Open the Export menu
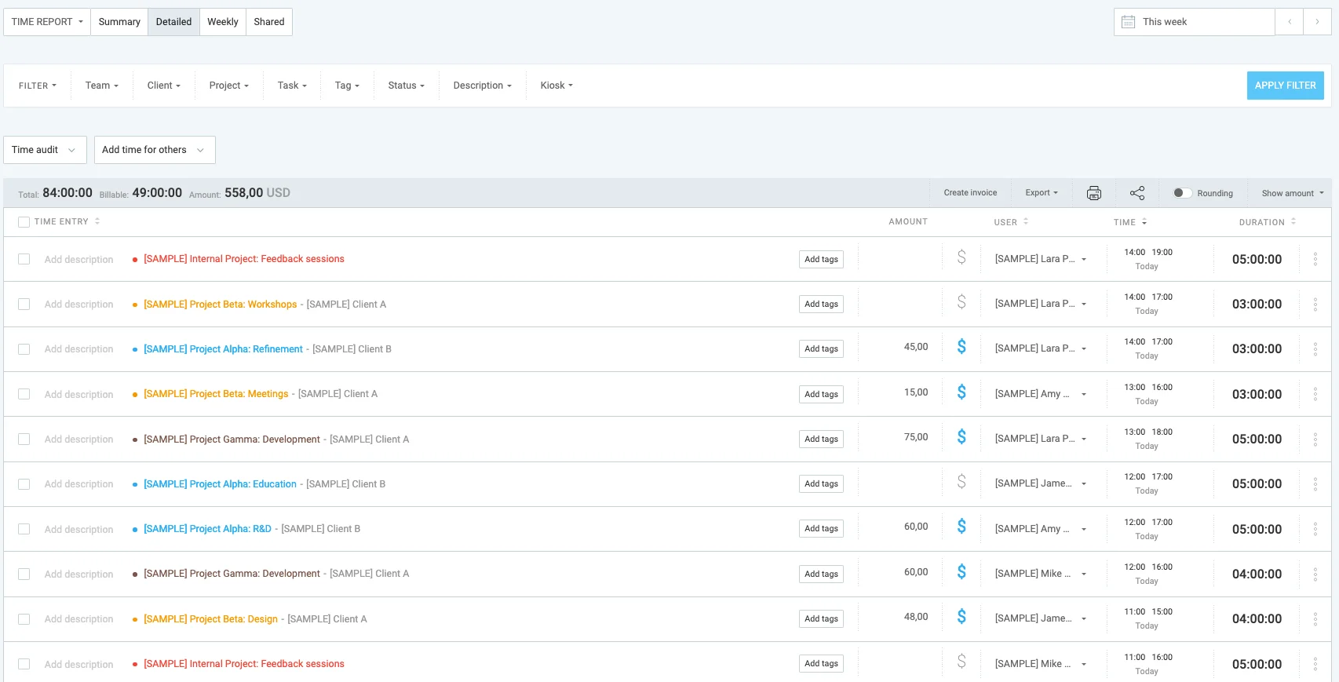The height and width of the screenshot is (682, 1339). click(1042, 193)
